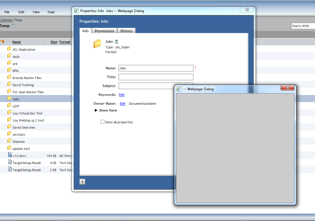
Task: Click the key icon in column header
Action: 2,41
